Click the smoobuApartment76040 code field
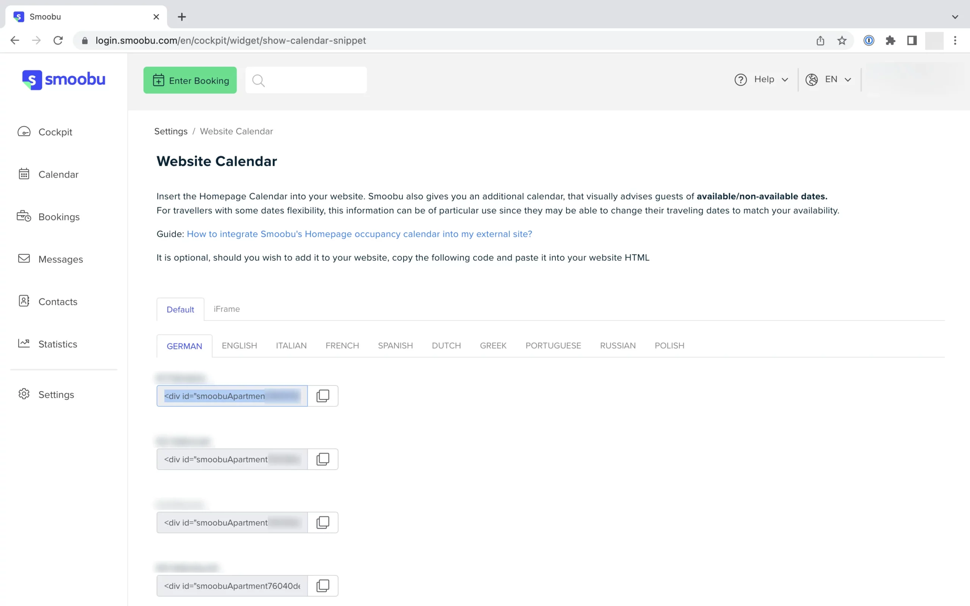Screen dimensions: 970x606 (x=232, y=586)
